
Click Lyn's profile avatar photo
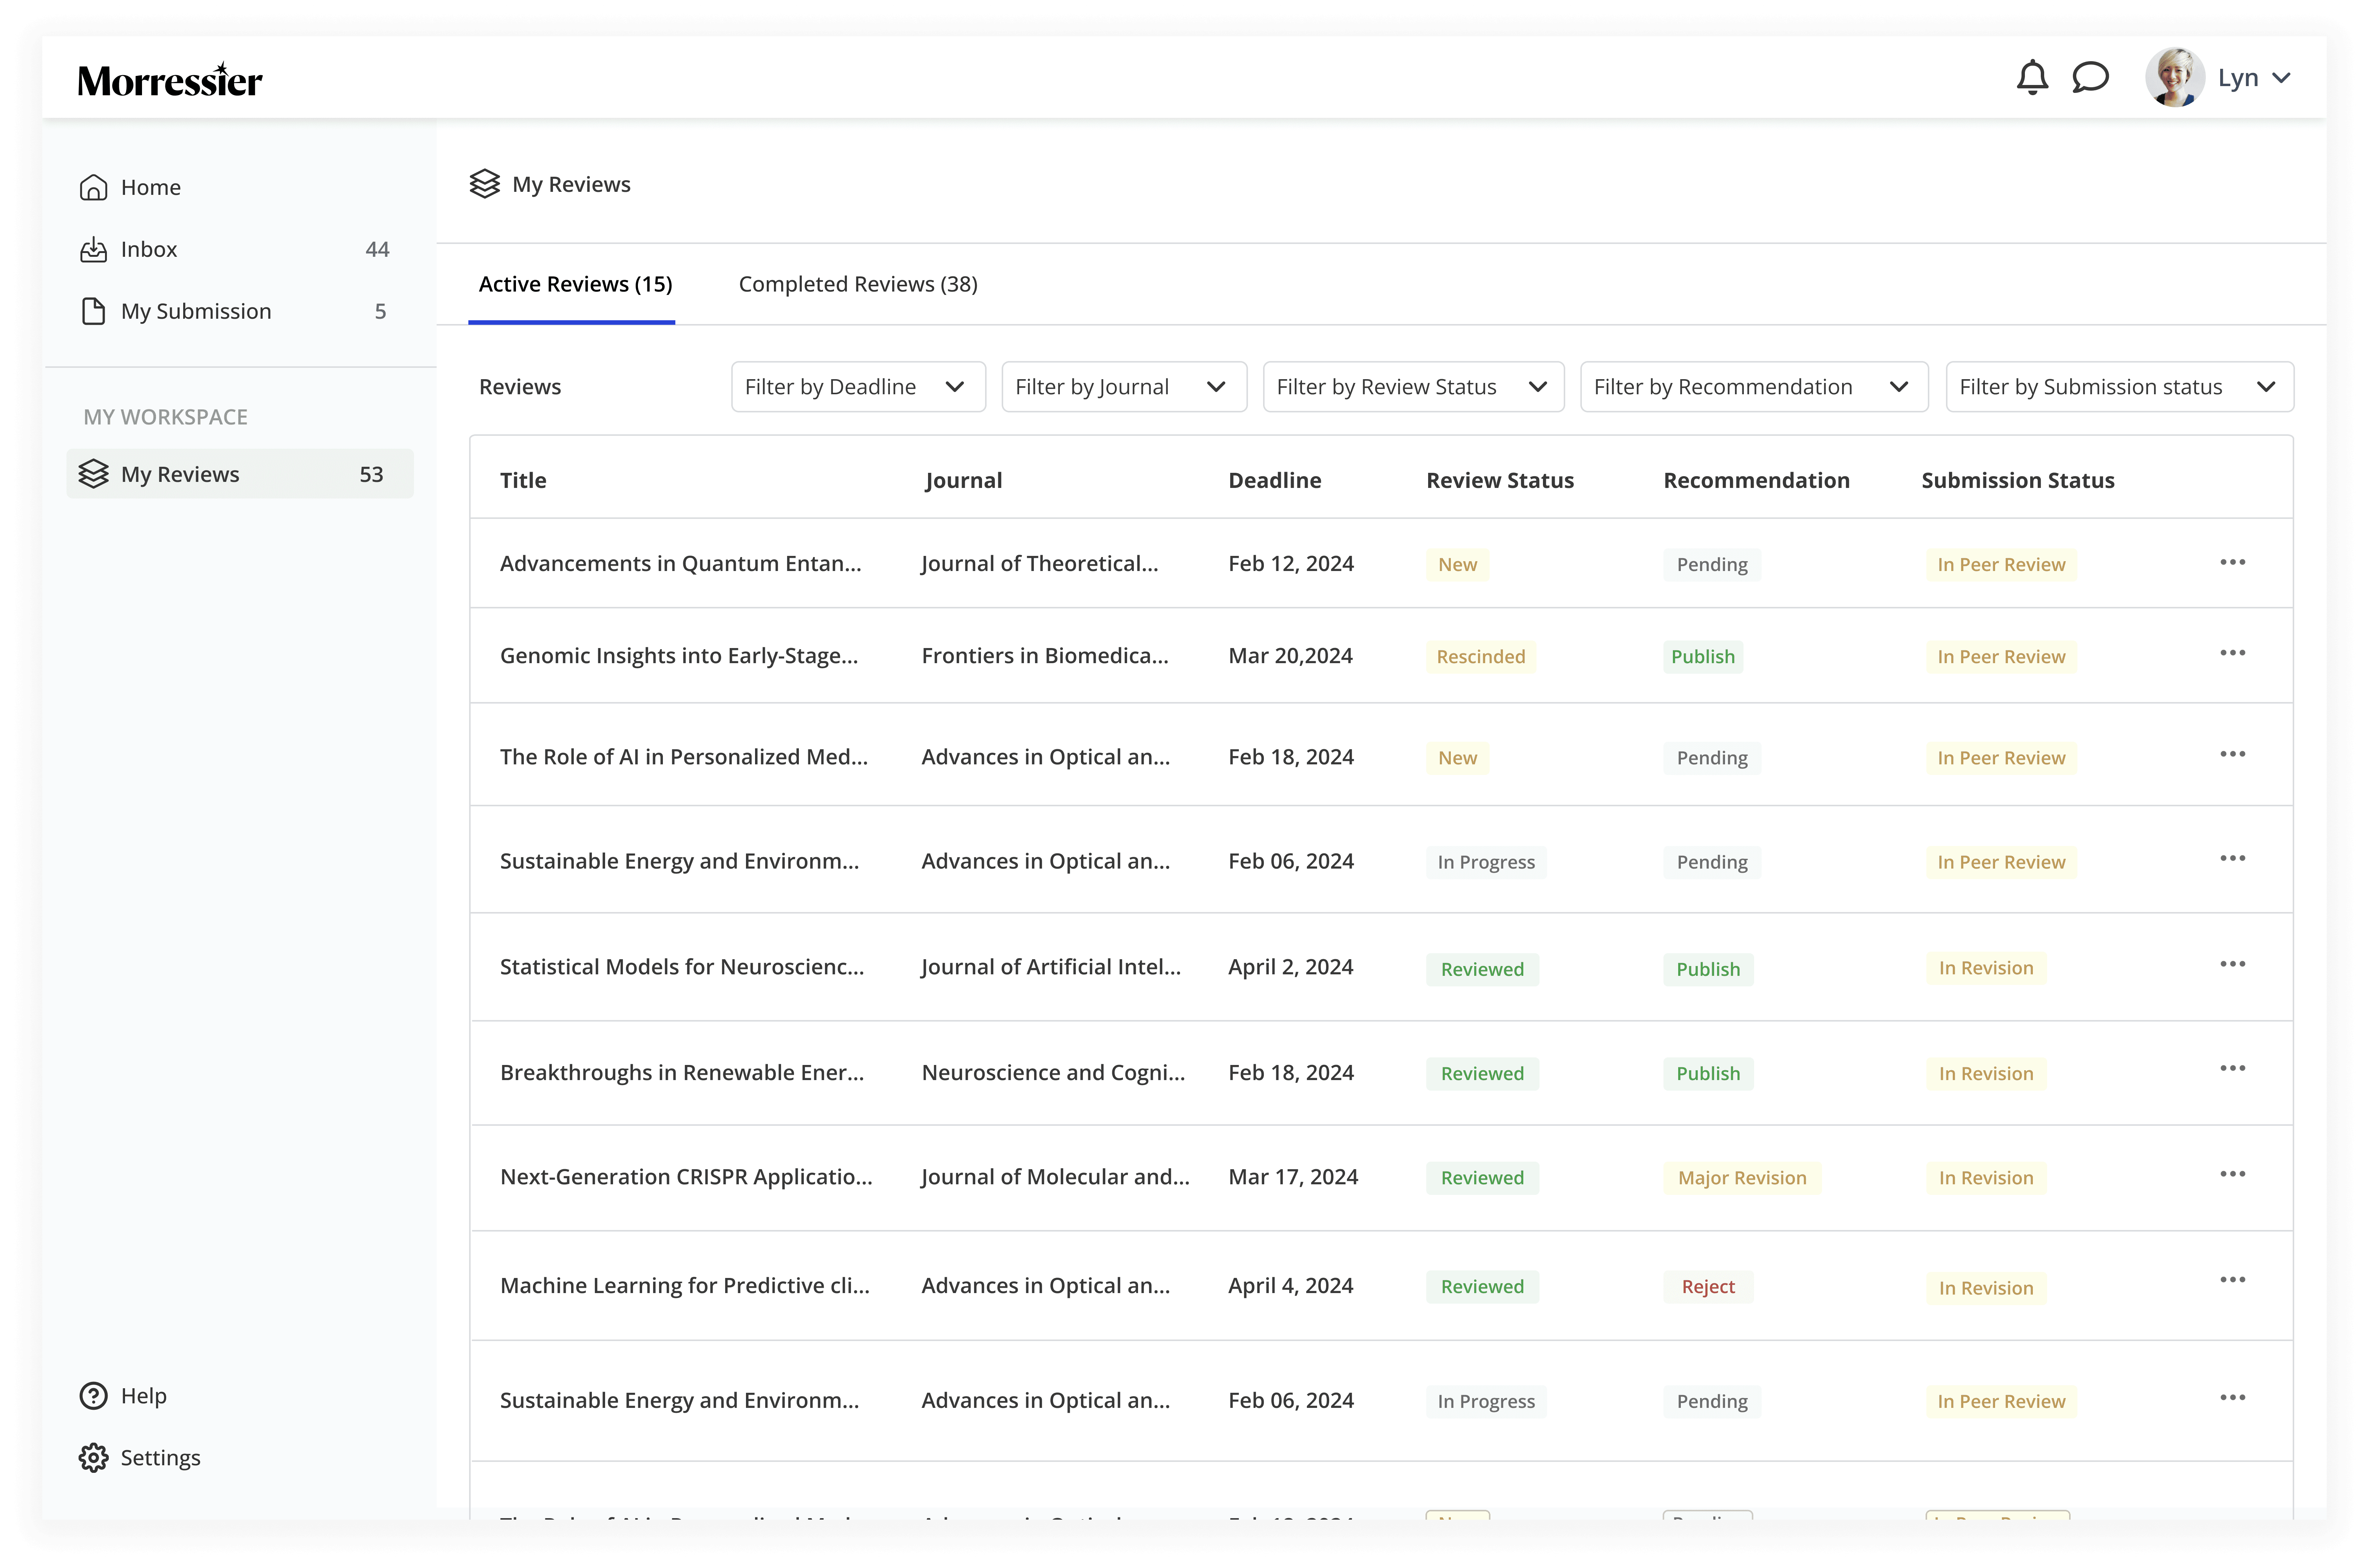(x=2174, y=77)
